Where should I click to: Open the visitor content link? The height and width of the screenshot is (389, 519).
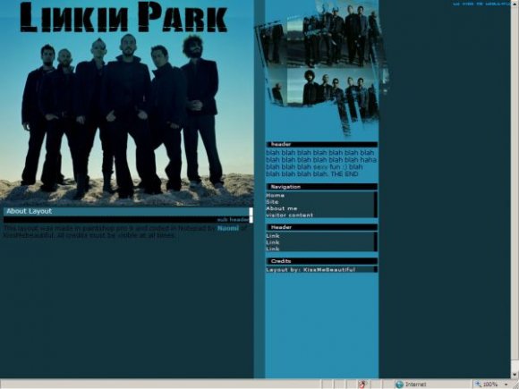point(289,215)
